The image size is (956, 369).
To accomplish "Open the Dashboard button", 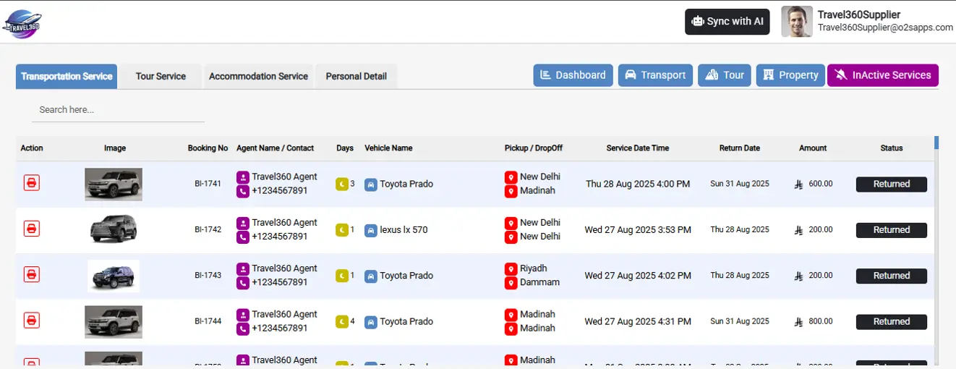I will coord(573,75).
